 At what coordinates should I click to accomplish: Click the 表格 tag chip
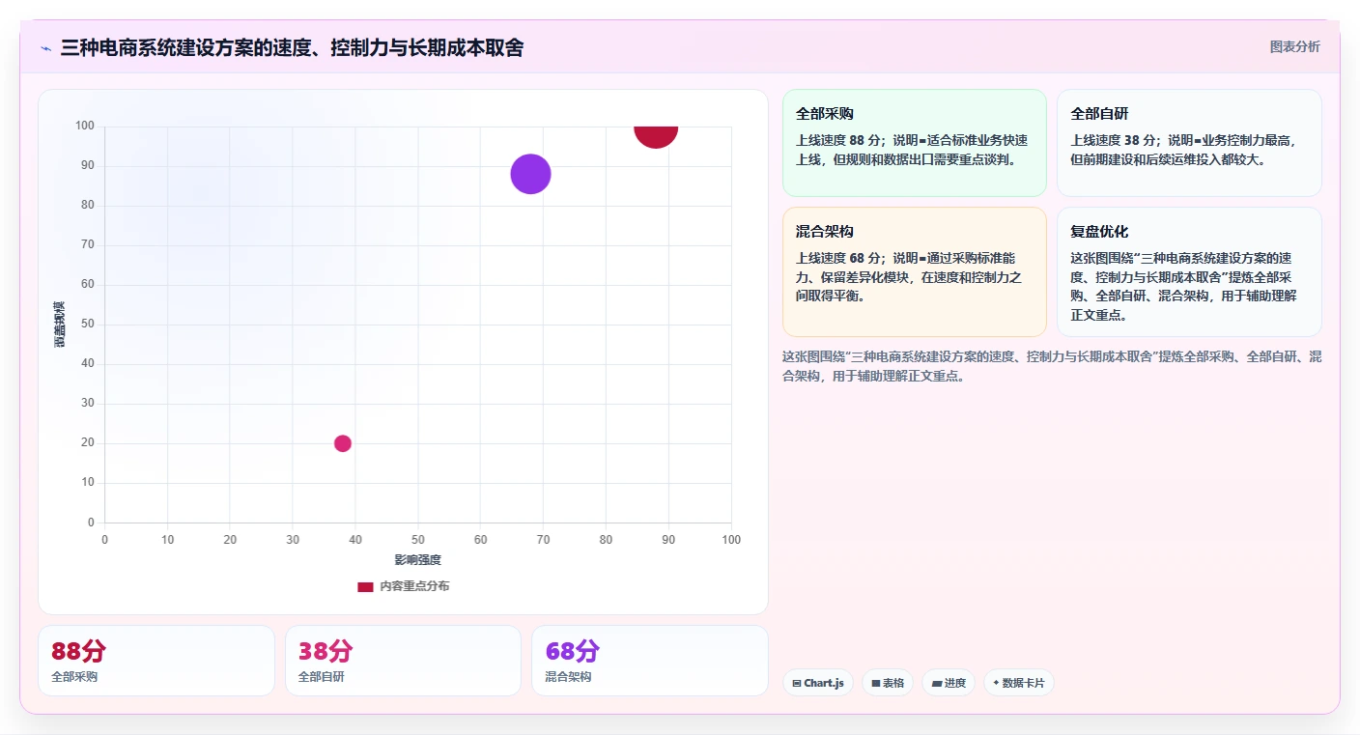888,683
